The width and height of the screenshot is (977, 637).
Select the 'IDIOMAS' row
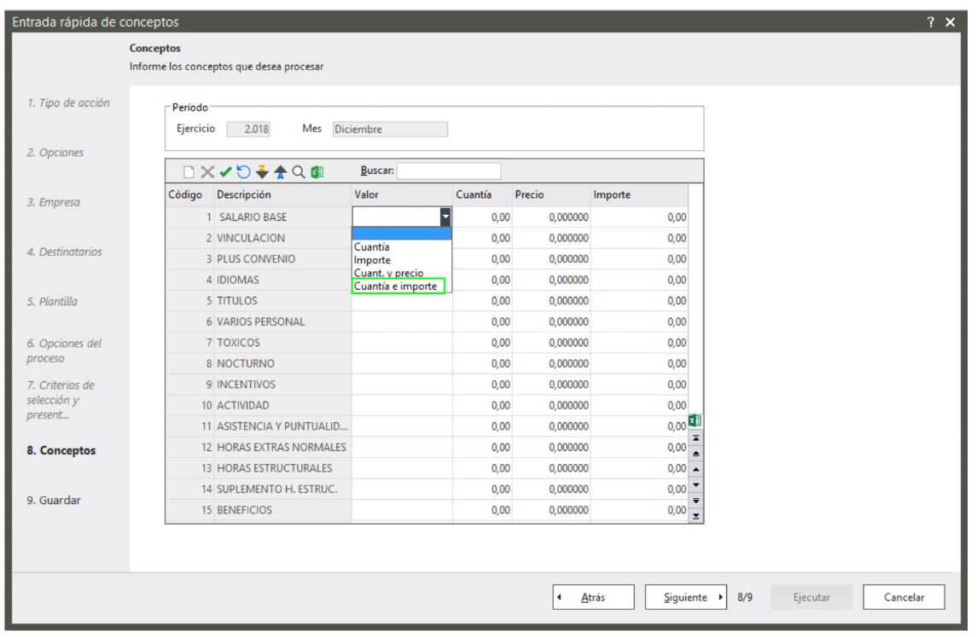click(427, 280)
